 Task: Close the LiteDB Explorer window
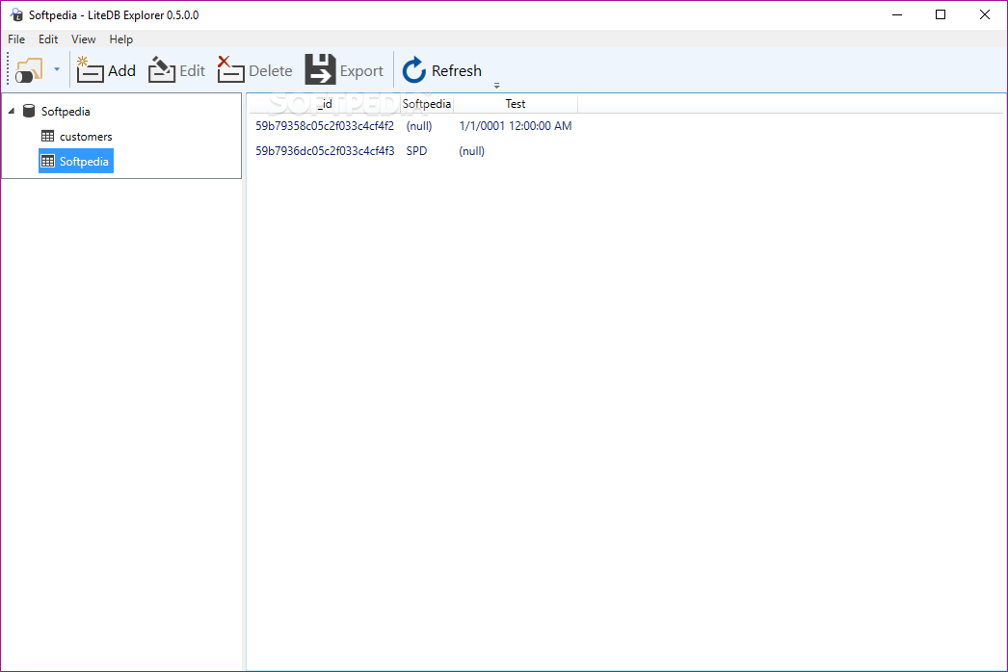tap(984, 14)
